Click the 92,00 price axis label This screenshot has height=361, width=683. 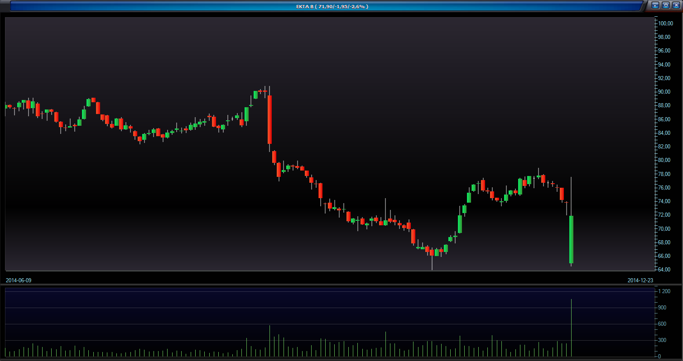click(664, 78)
